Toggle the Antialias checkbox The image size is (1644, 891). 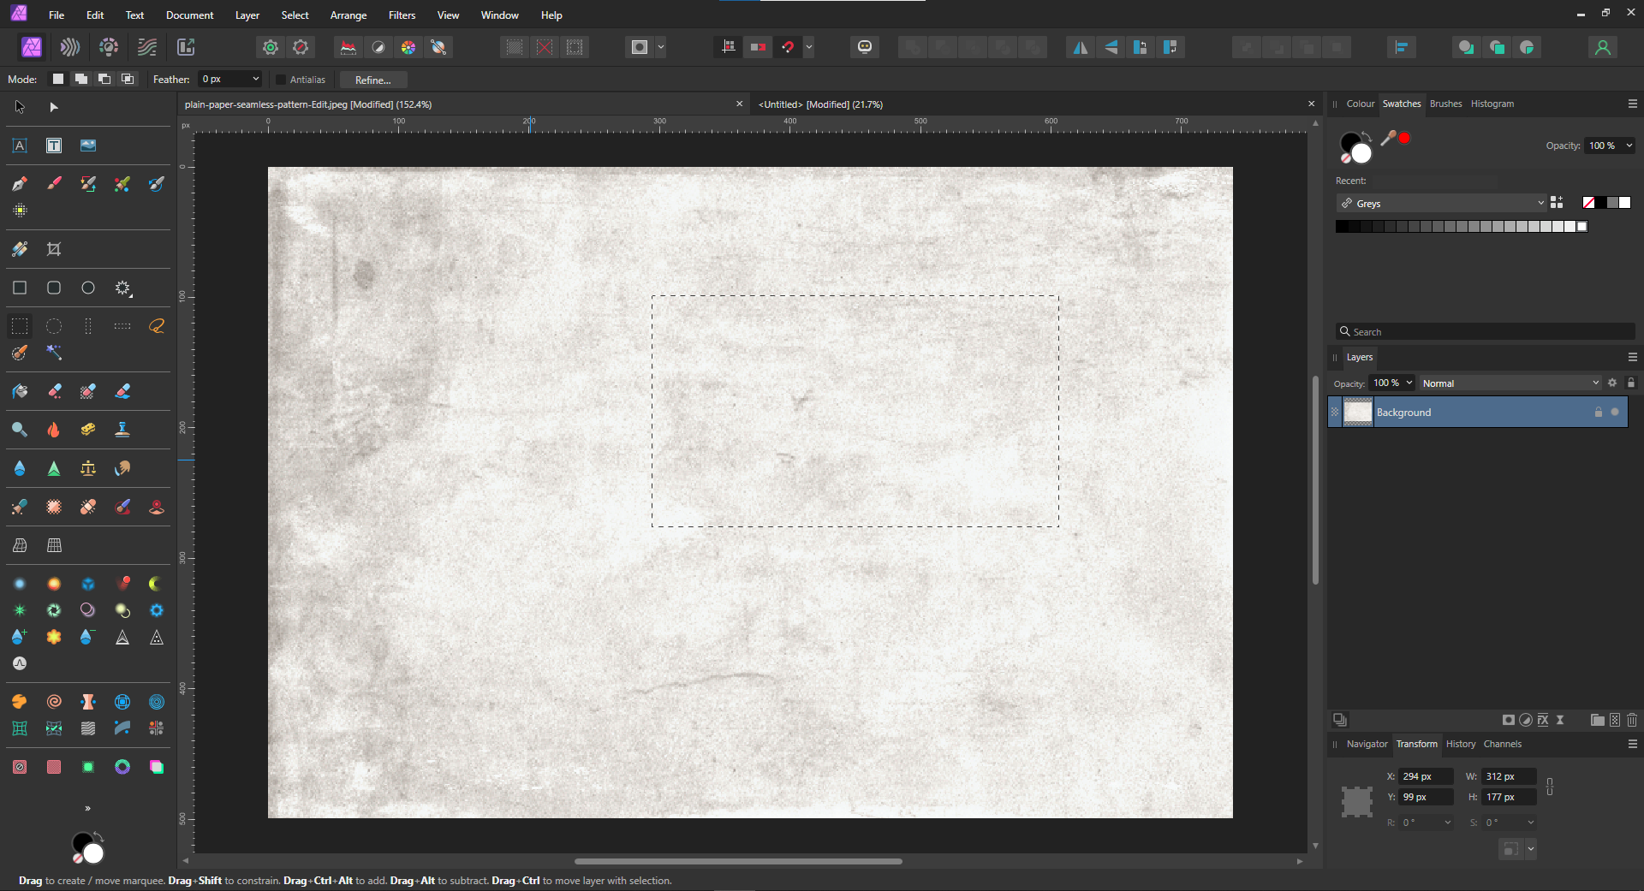click(x=280, y=80)
